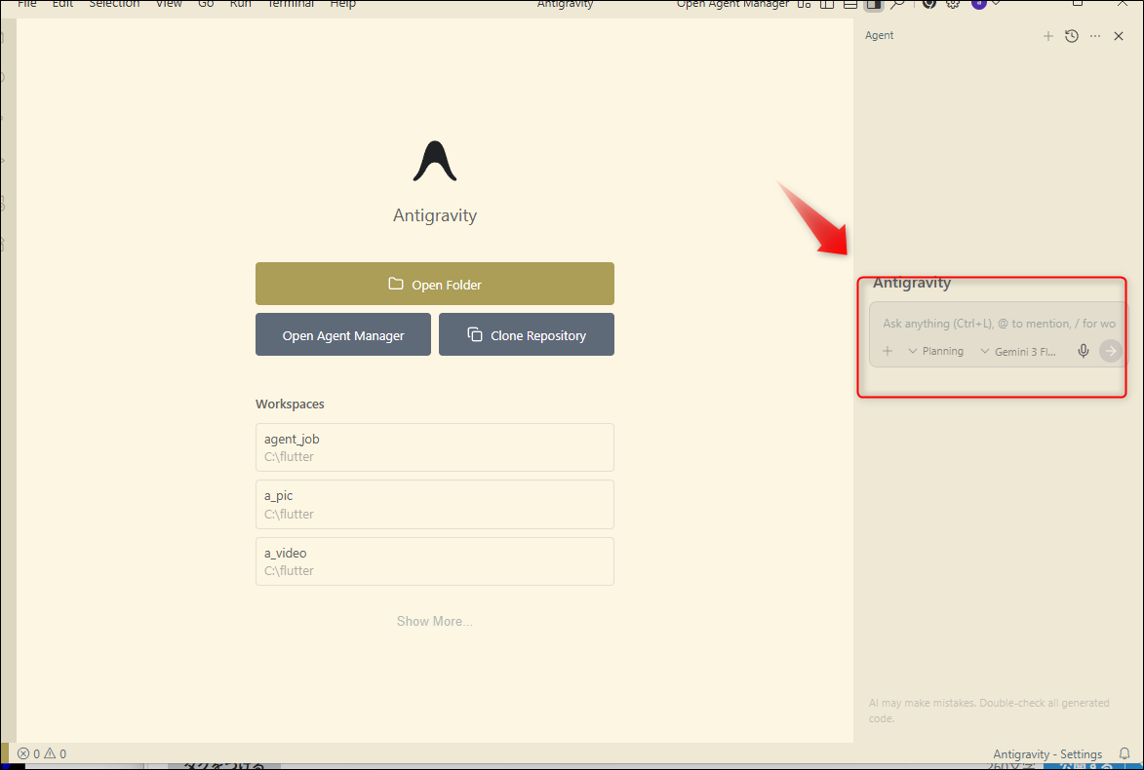Open the Planning mode dropdown
1144x770 pixels.
click(936, 351)
